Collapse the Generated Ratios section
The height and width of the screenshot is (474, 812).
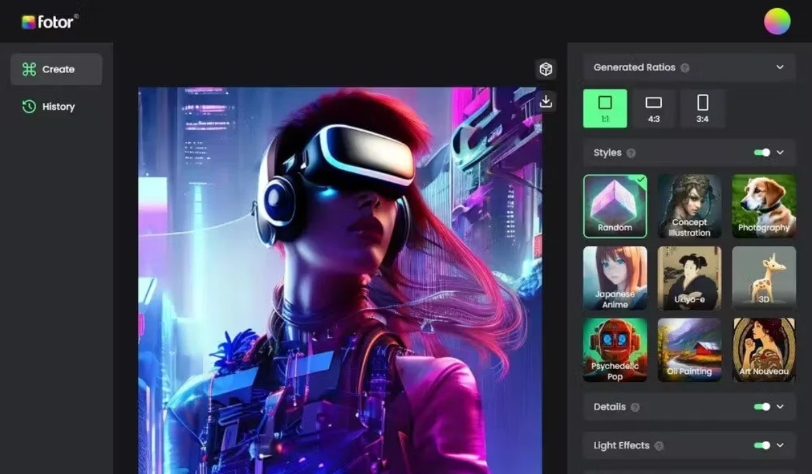[780, 68]
